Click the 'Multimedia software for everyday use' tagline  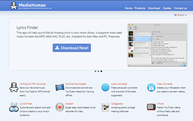(35, 8)
